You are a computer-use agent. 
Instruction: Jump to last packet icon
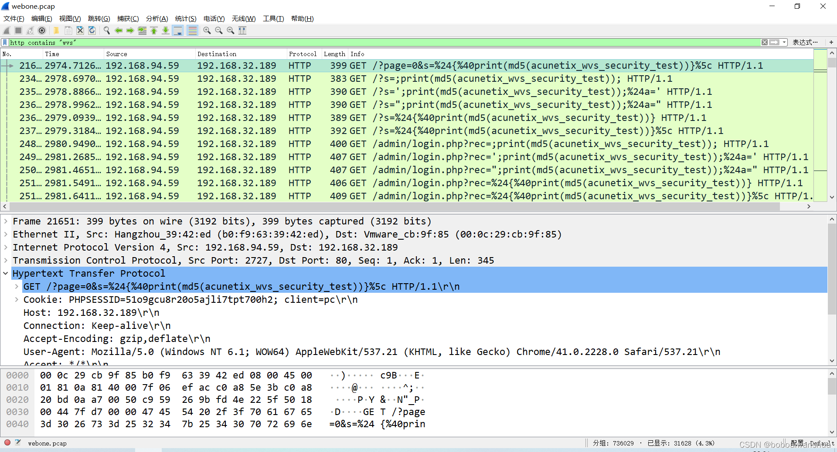[166, 30]
